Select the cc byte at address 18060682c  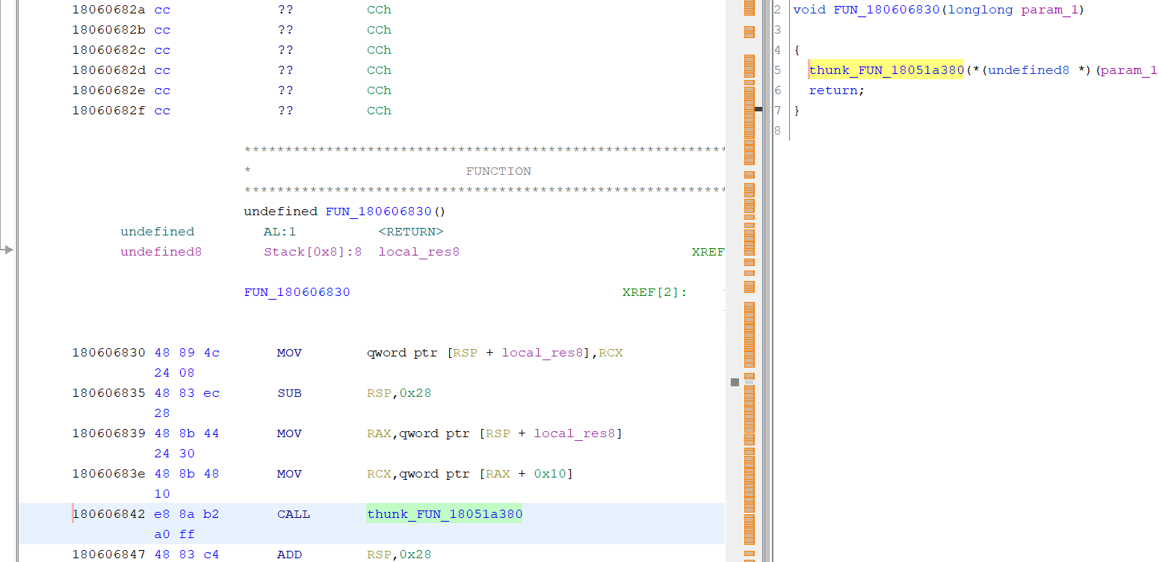click(x=162, y=50)
